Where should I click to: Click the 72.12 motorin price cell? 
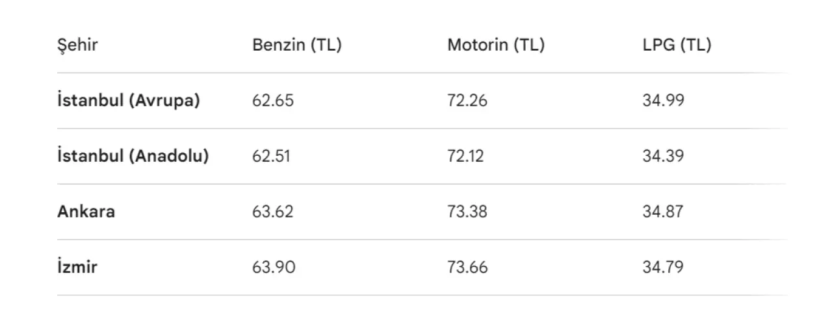pos(465,156)
